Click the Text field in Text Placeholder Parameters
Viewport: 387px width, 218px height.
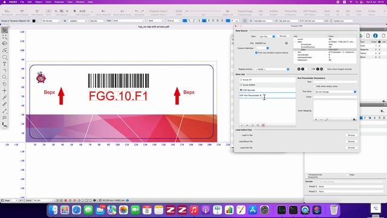coord(335,82)
